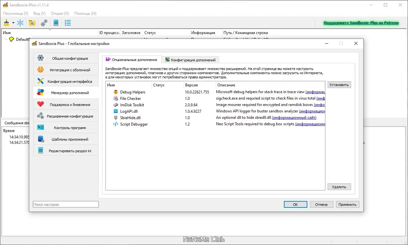The width and height of the screenshot is (408, 245).
Task: Click the shell icon for Интеграция с оболочкой
Action: [x=41, y=70]
